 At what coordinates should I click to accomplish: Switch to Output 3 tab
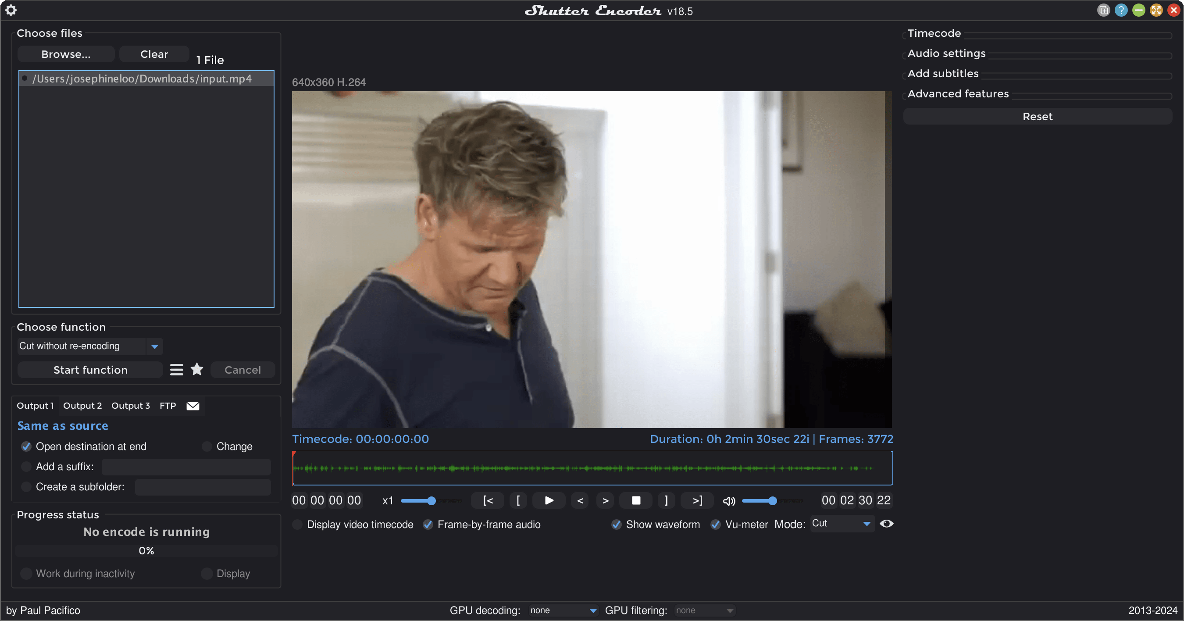(131, 406)
